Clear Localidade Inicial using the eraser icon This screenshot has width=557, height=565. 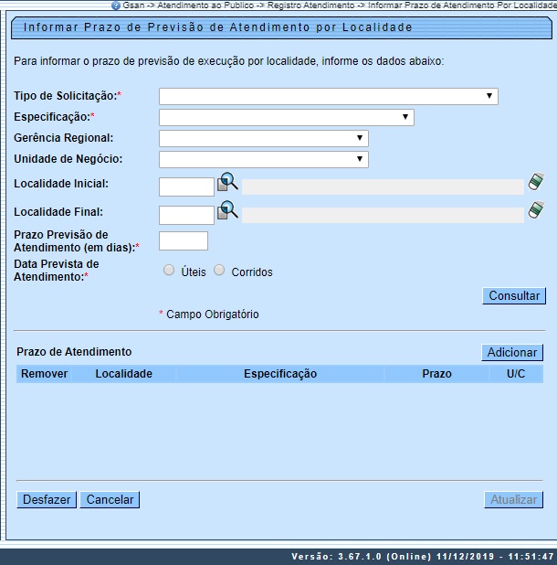tap(536, 181)
